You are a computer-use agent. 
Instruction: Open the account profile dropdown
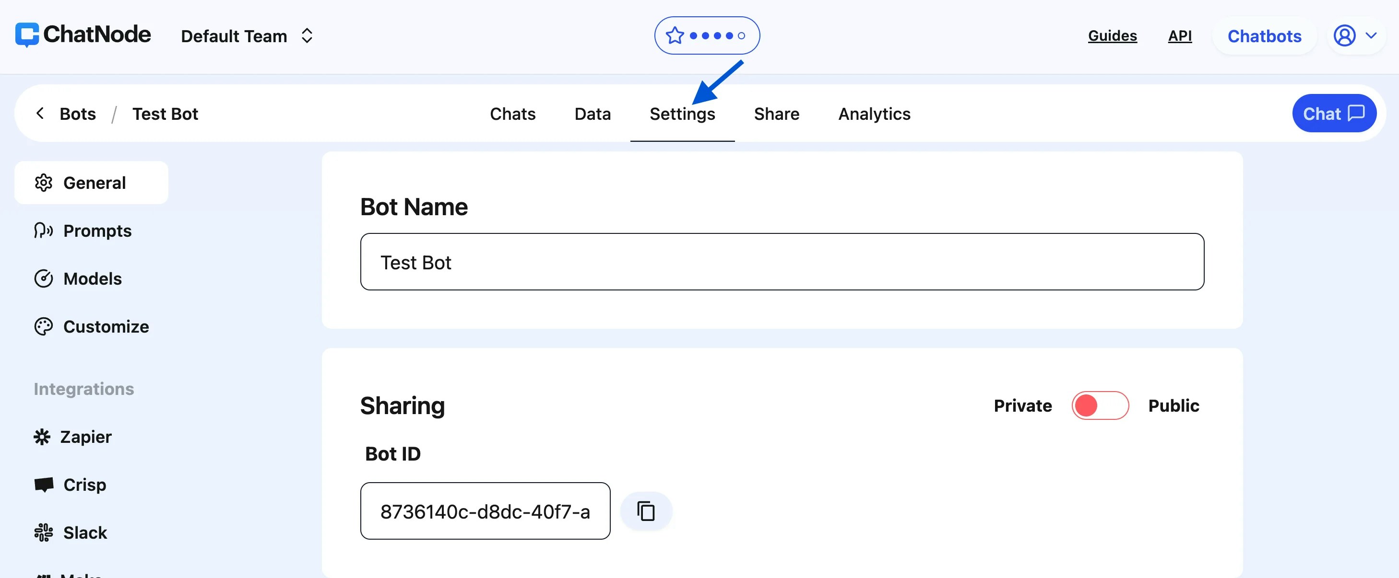coord(1355,36)
